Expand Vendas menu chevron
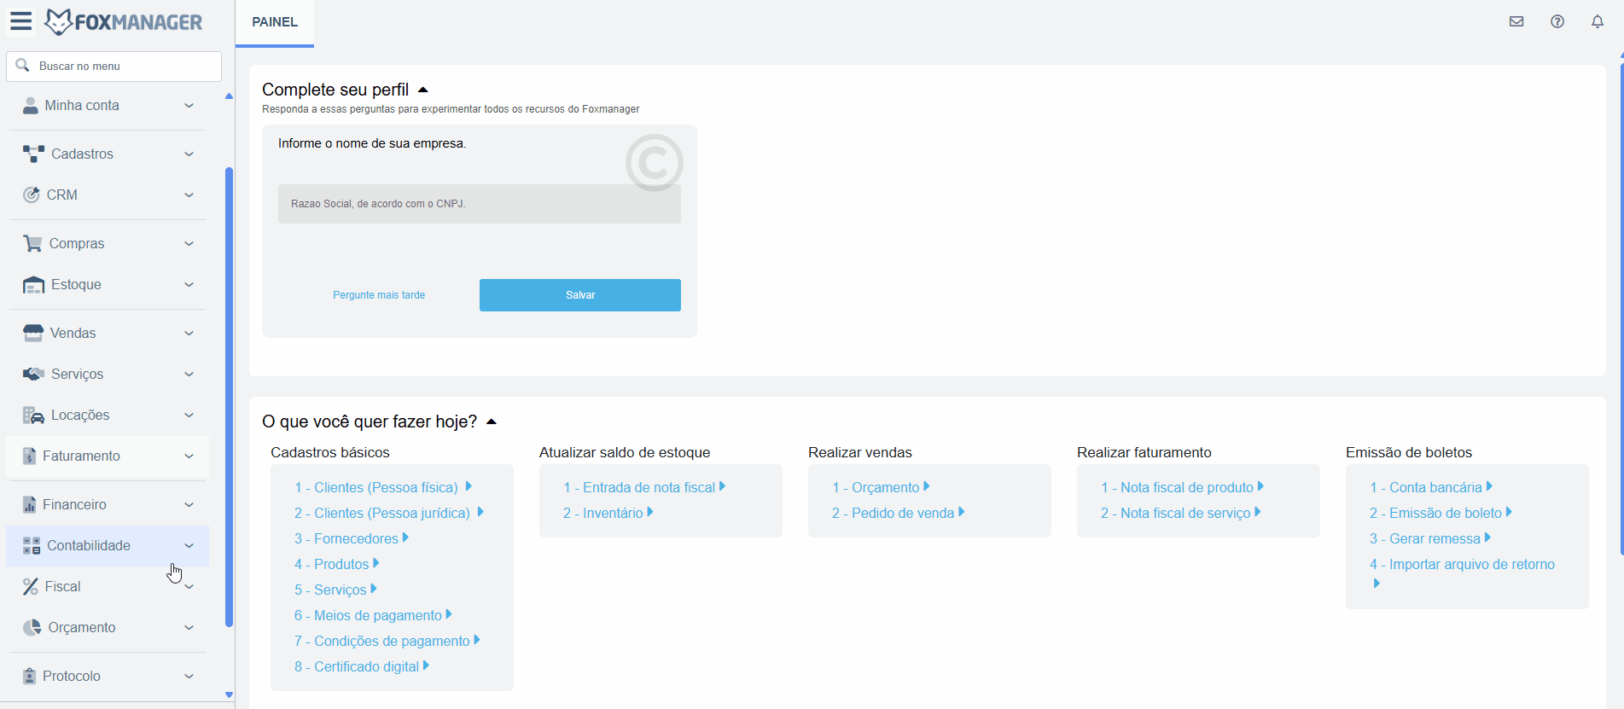This screenshot has width=1624, height=709. 189,333
